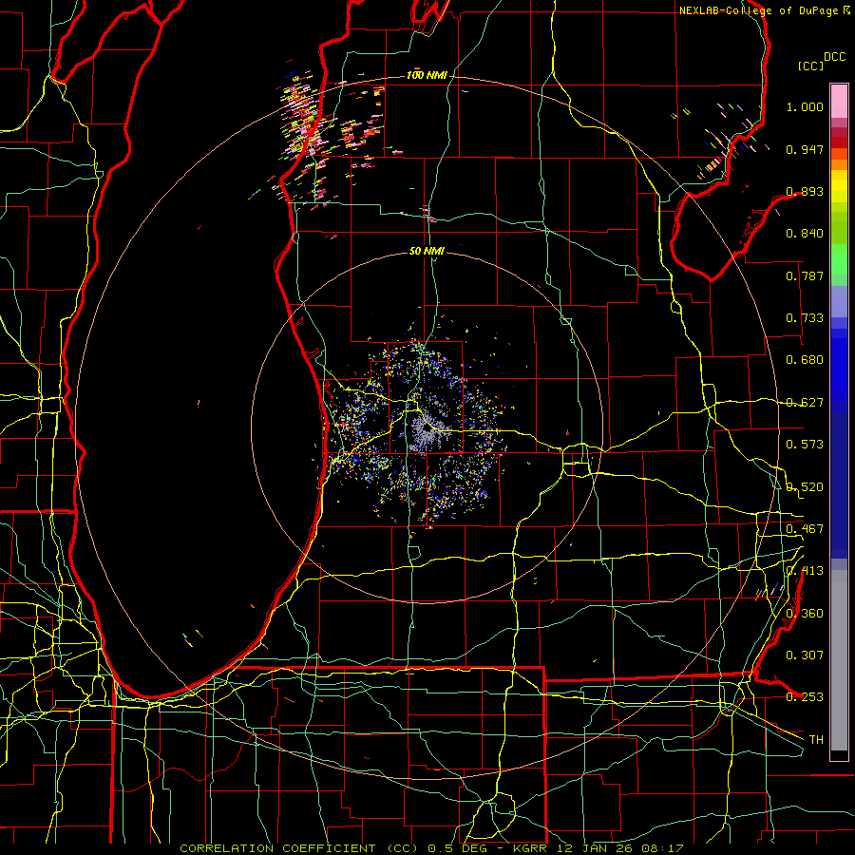Select the 0.787 scale value
855x855 pixels.
(805, 275)
